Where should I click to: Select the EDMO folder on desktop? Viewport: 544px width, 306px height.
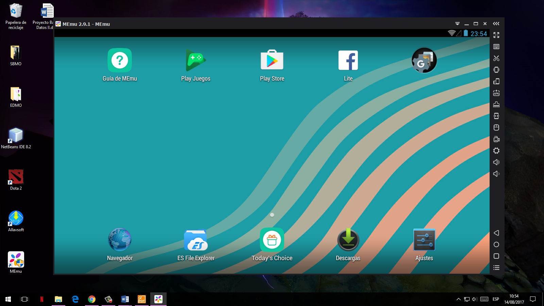(16, 97)
